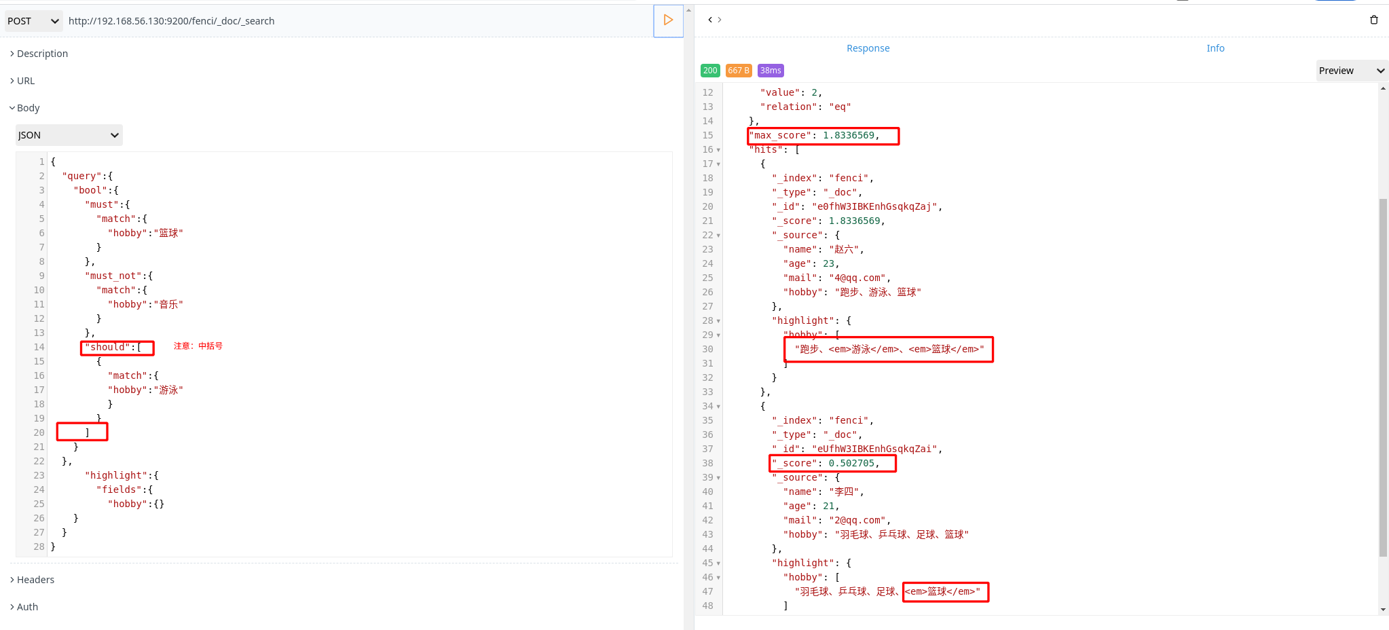This screenshot has height=630, width=1389.
Task: Switch to the Info tab
Action: (1215, 48)
